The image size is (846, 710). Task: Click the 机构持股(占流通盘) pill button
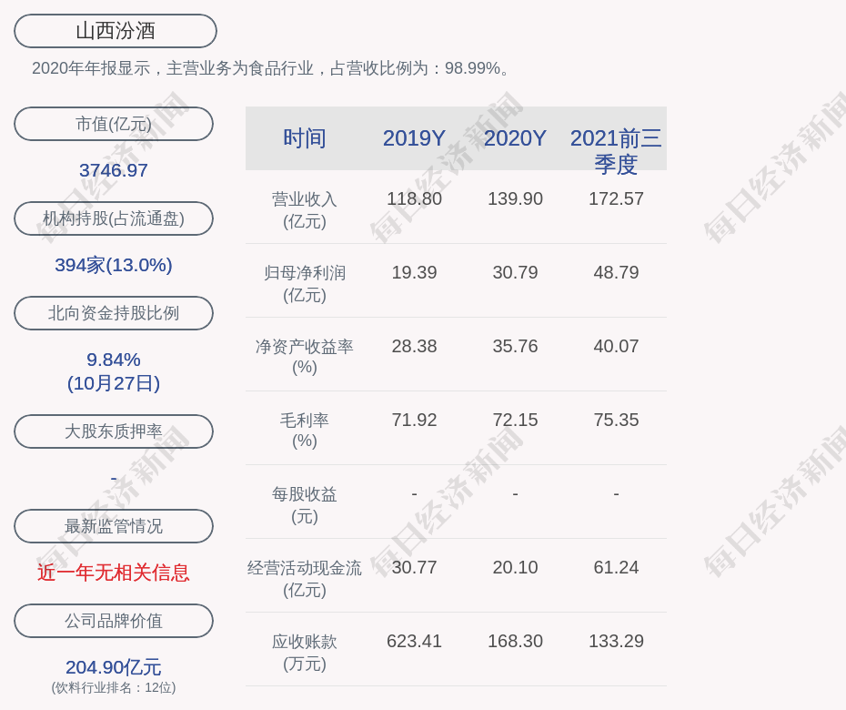(x=114, y=218)
